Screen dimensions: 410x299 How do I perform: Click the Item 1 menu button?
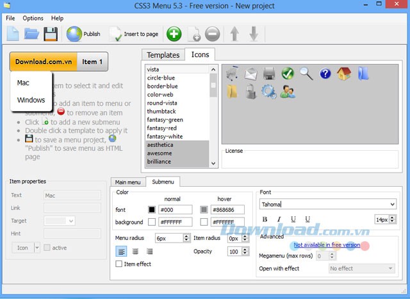[x=92, y=62]
